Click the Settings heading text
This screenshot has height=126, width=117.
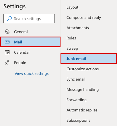pos(15,7)
